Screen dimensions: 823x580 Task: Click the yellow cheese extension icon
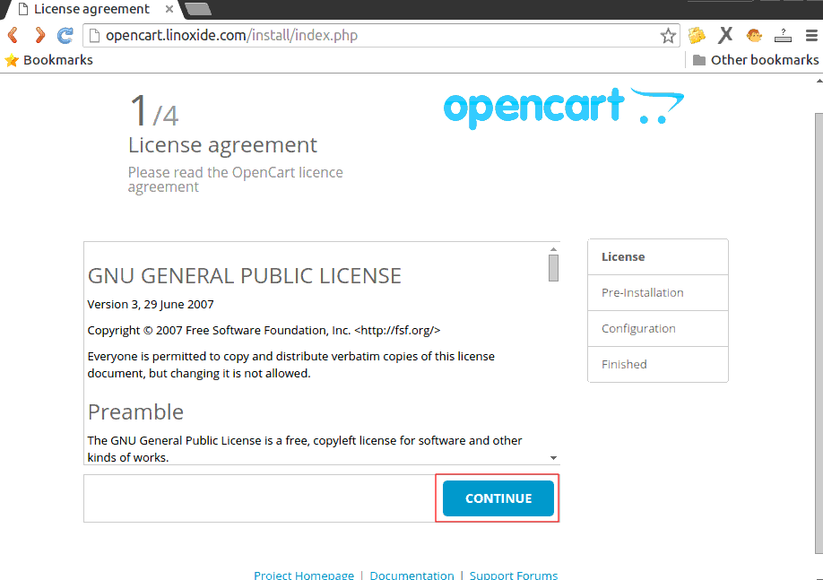697,35
